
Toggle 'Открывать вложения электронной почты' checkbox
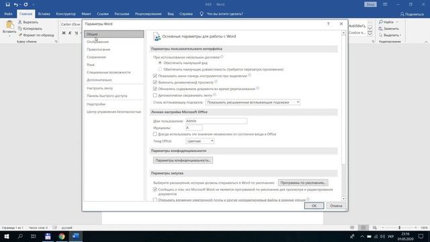155,200
